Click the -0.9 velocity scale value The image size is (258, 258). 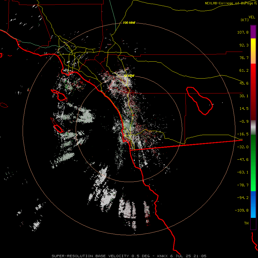(244, 122)
